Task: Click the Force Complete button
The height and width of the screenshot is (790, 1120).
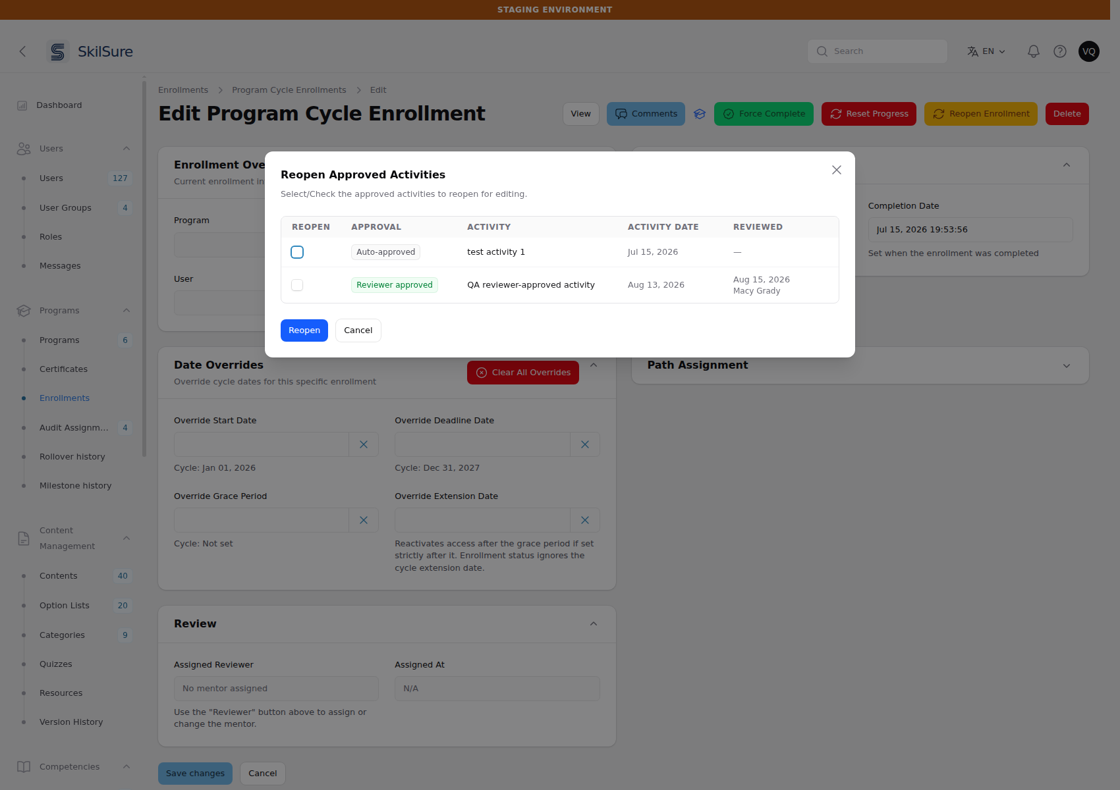Action: (x=764, y=114)
